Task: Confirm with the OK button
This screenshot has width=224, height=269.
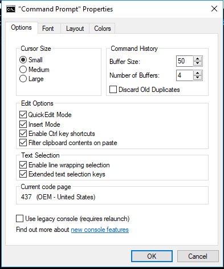Action: pyautogui.click(x=152, y=256)
